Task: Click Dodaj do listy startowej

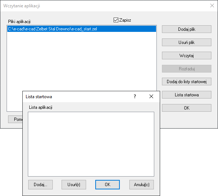Action: (x=186, y=82)
